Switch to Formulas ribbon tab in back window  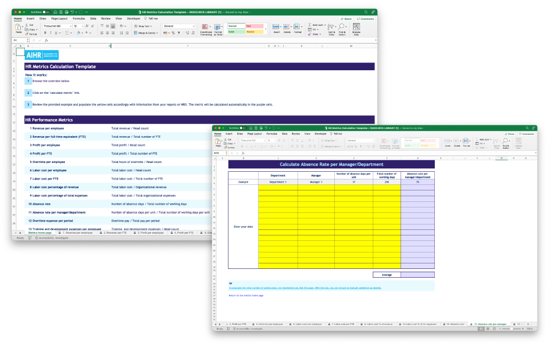(x=78, y=18)
